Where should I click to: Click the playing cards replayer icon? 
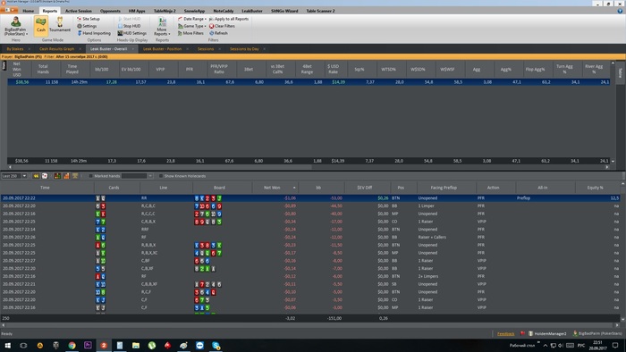45,176
